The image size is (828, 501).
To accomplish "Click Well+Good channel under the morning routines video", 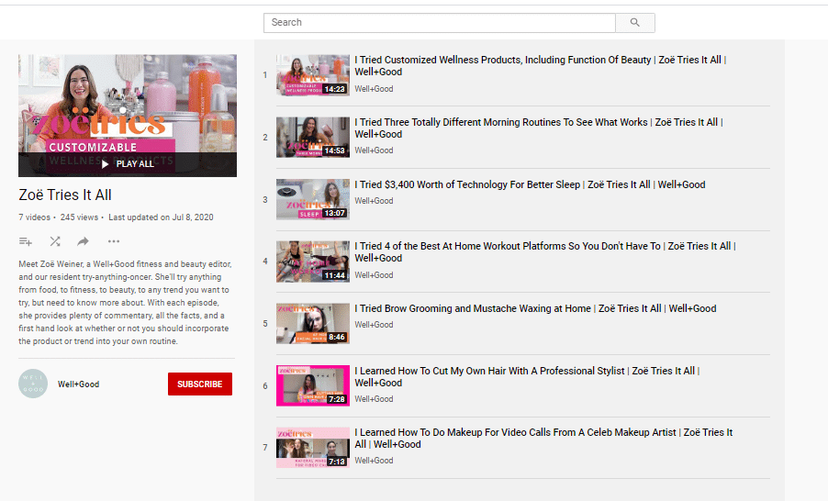I will click(374, 150).
